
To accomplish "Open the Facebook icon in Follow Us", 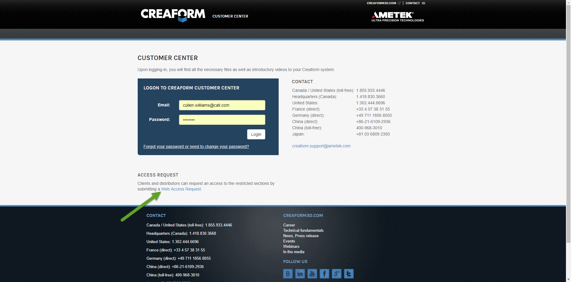I will click(x=324, y=274).
